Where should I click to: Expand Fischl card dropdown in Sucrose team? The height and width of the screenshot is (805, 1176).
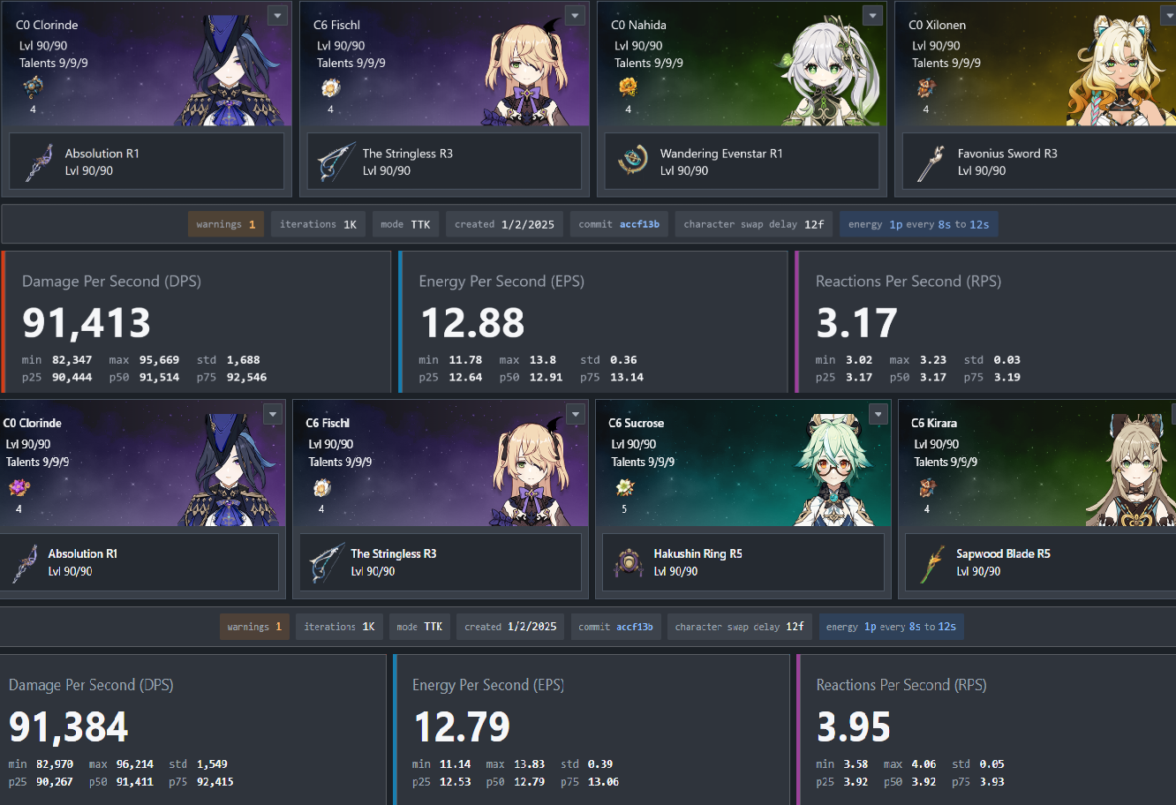click(x=576, y=414)
